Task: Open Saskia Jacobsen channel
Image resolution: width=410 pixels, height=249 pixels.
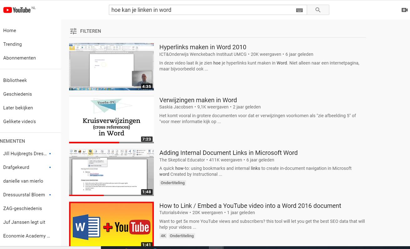Action: click(176, 107)
